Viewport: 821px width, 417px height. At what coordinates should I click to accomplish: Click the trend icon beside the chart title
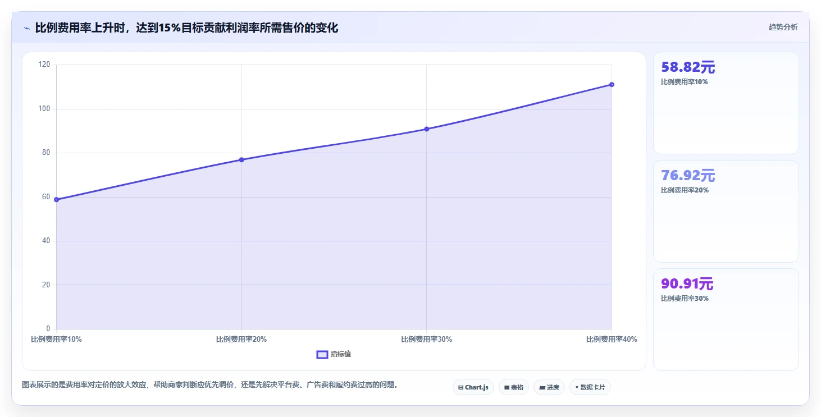pos(26,28)
